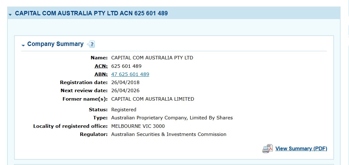Click the Australian Proprietary Company type text

172,118
